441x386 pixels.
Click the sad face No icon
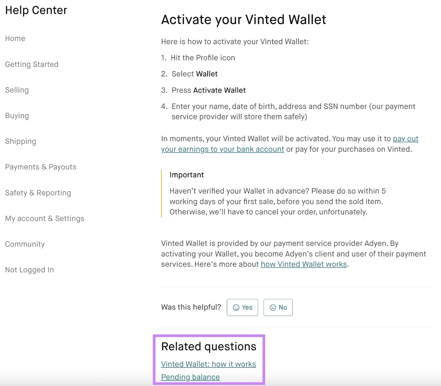(273, 307)
